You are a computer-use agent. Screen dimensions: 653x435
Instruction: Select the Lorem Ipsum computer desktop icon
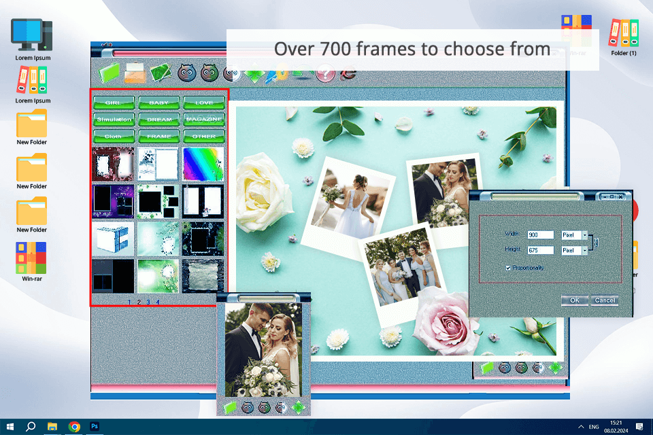32,40
